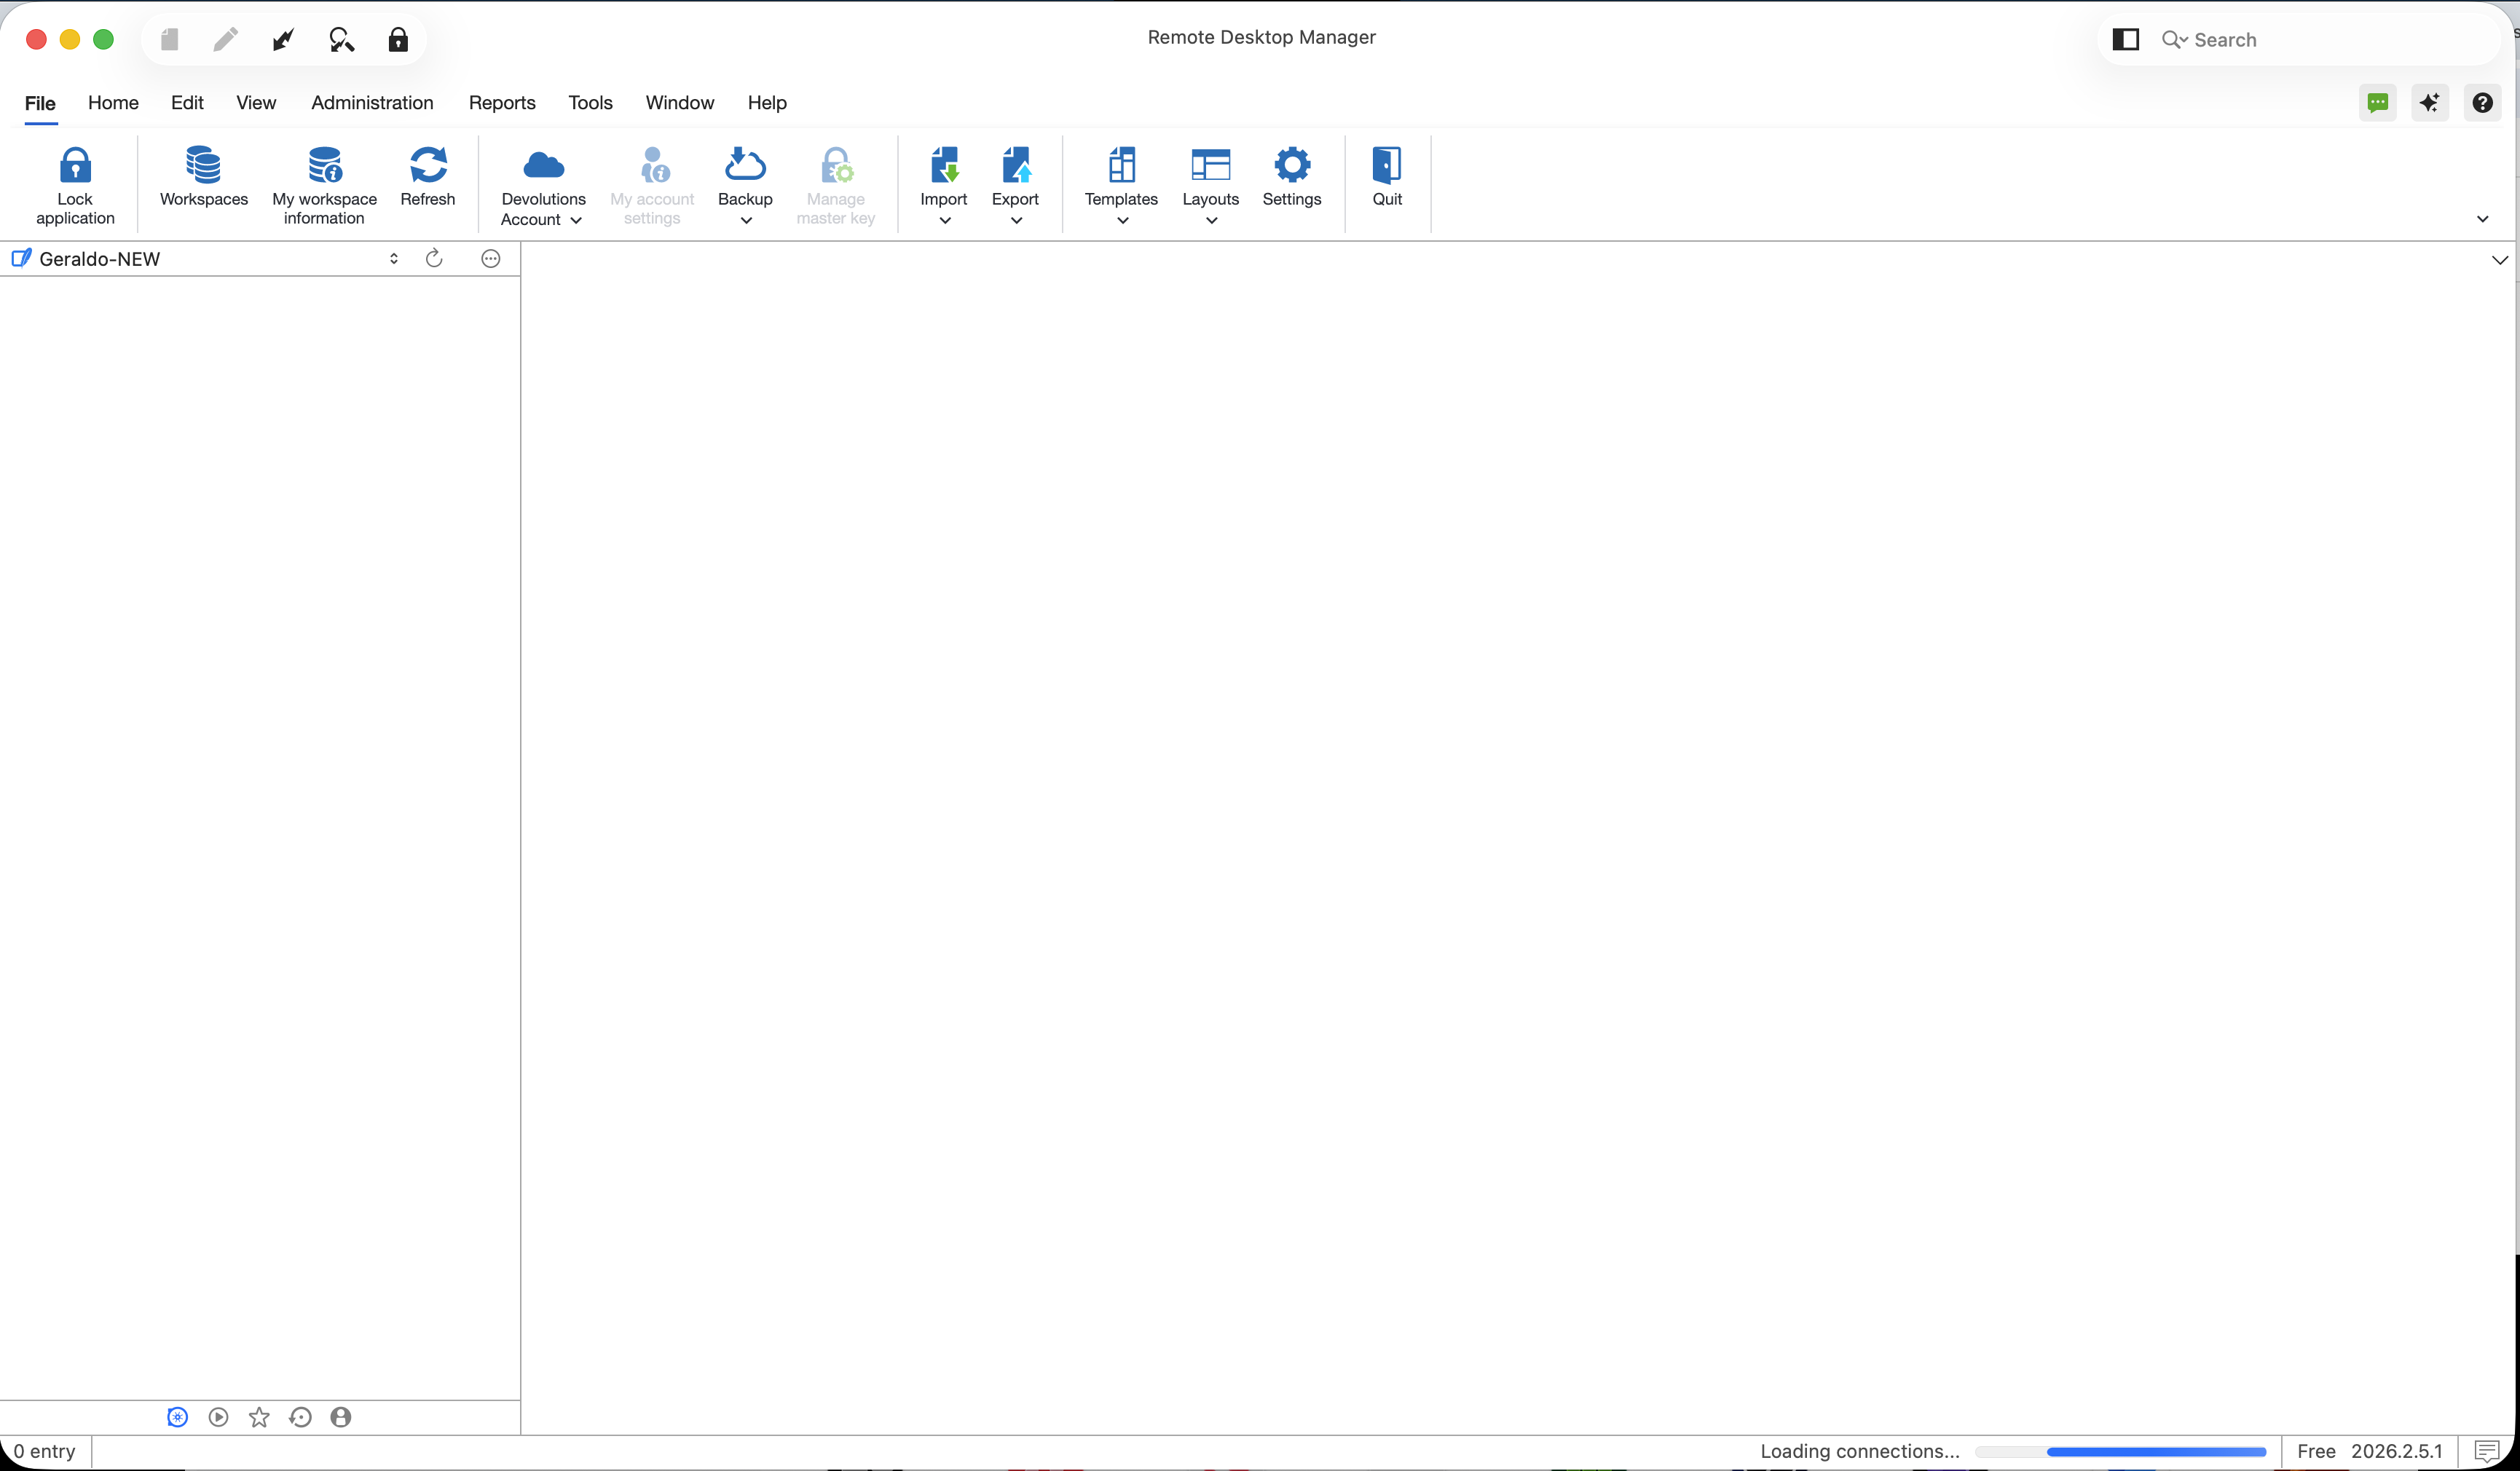Click the 'Loading connections...' status text
2520x1471 pixels.
1860,1451
